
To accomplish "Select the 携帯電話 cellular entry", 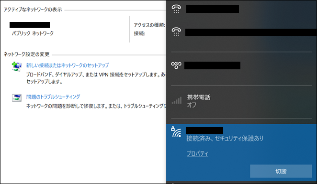I will [241, 101].
